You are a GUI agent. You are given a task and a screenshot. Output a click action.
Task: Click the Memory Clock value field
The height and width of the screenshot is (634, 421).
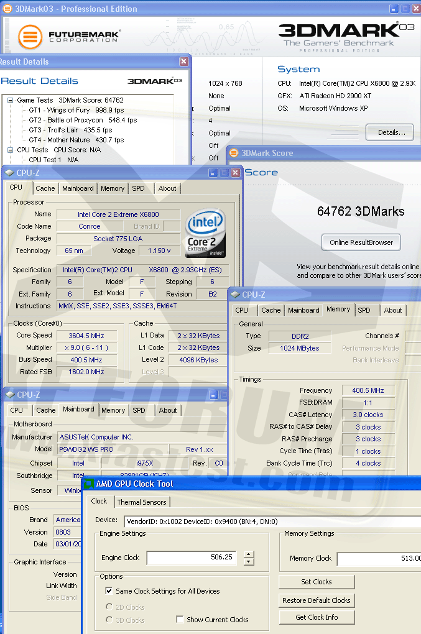[x=379, y=558]
